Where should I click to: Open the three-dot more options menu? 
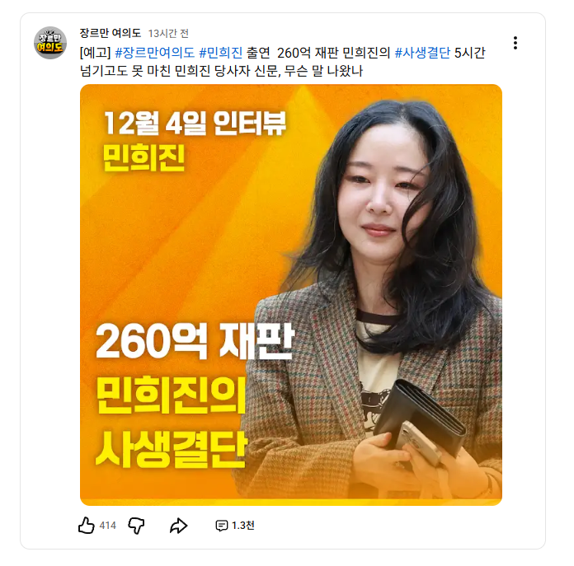pyautogui.click(x=515, y=43)
